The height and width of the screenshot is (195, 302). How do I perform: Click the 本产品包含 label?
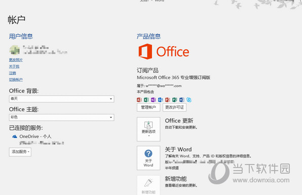pos(145,92)
